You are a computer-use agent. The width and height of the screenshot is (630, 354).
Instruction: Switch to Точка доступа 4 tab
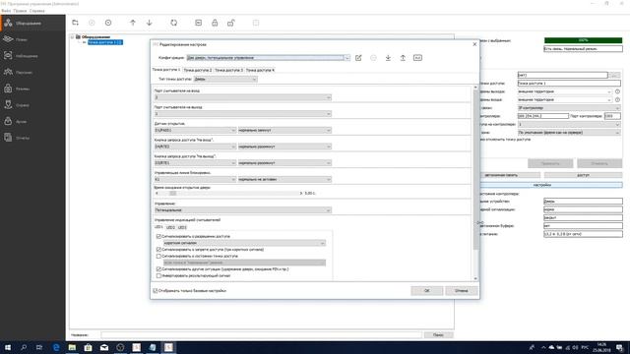(260, 70)
